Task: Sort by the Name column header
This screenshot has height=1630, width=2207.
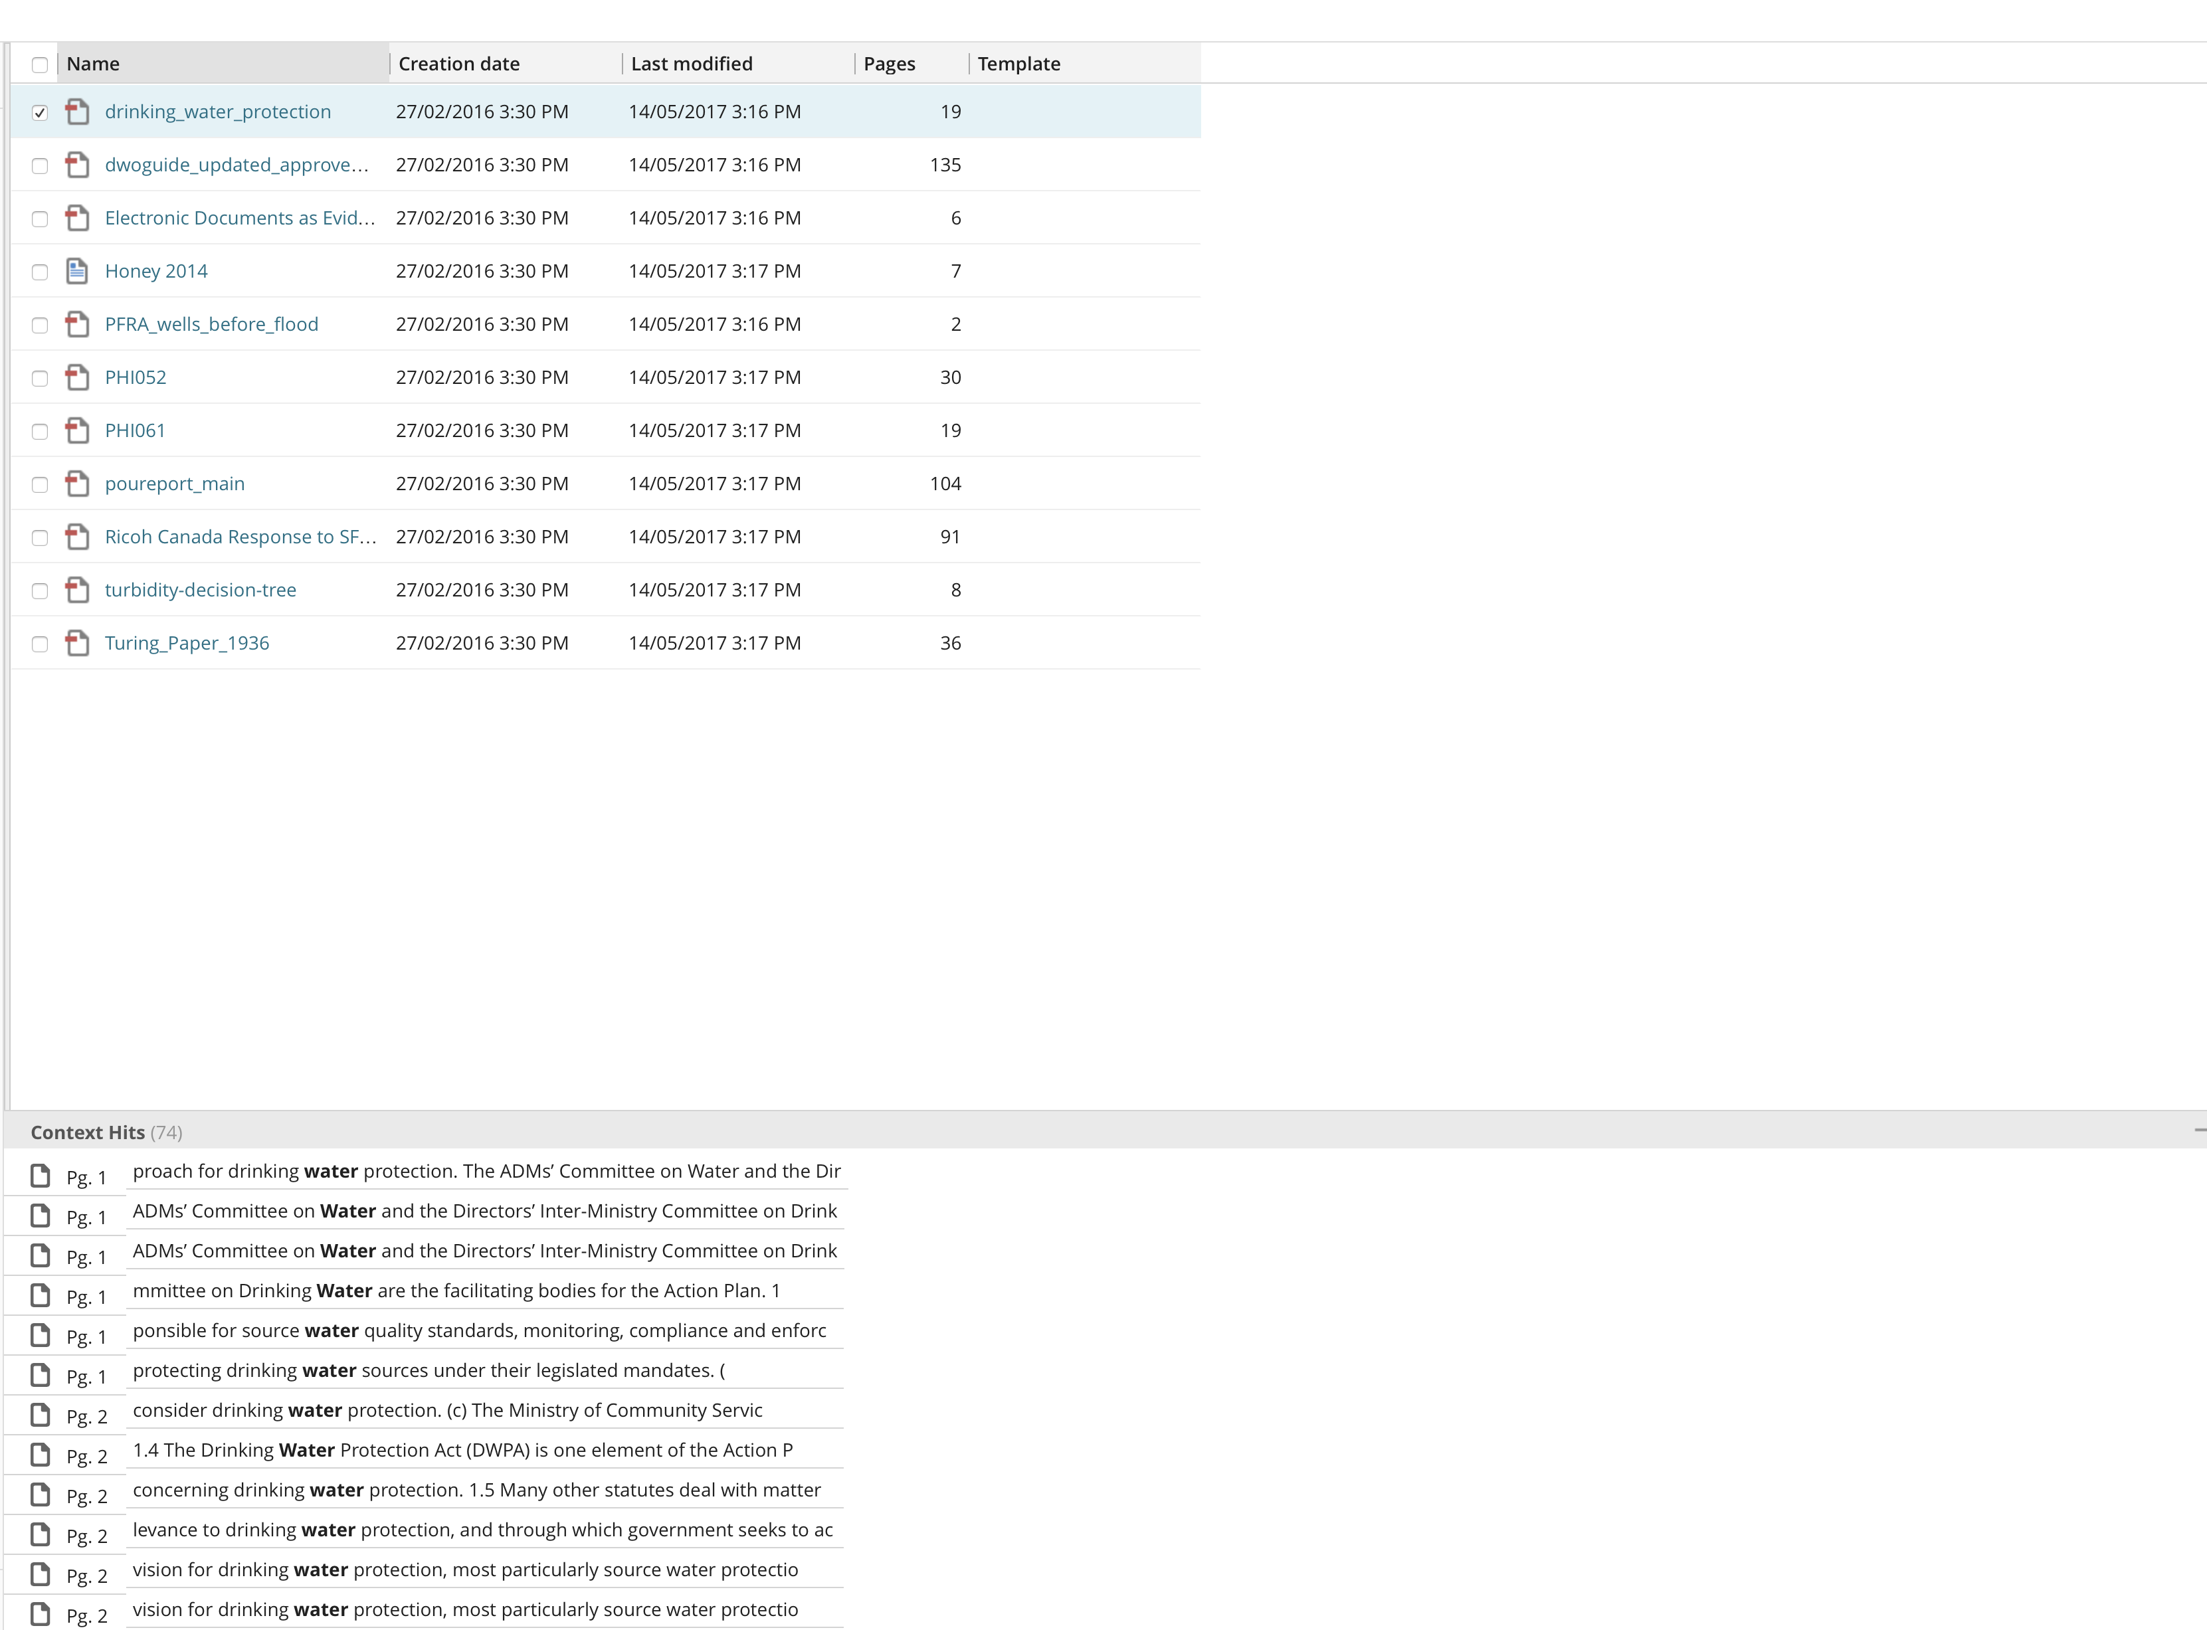Action: (93, 64)
